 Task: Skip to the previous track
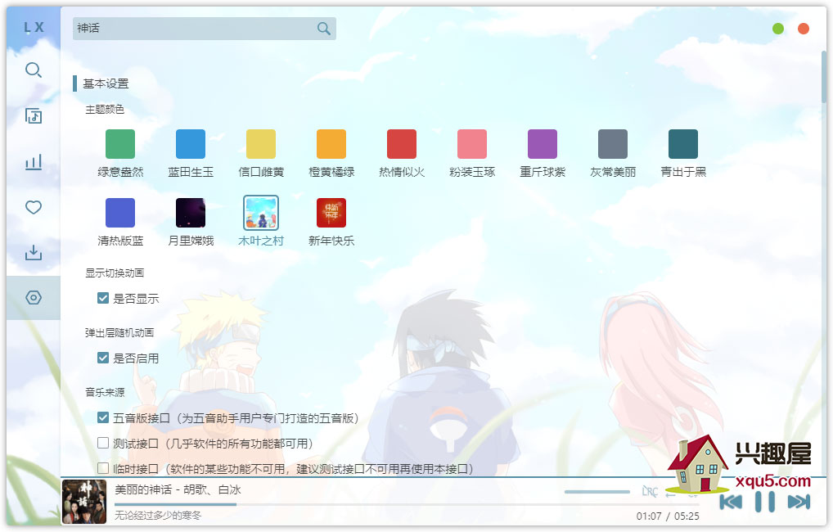[x=731, y=502]
